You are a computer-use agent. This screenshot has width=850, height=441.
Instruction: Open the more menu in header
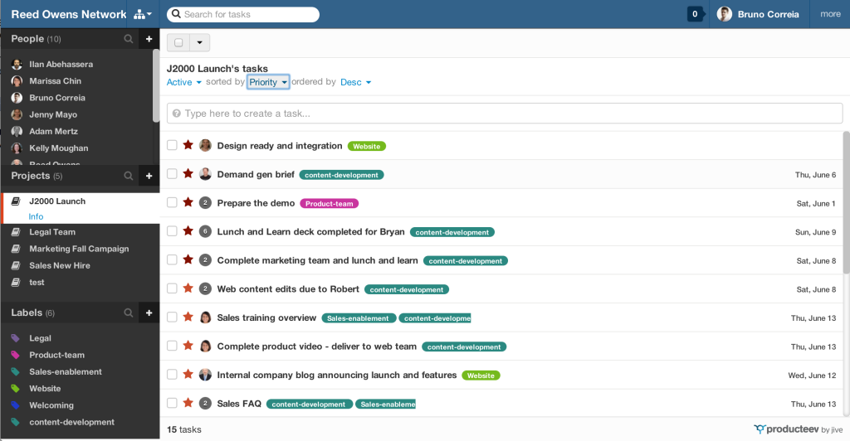point(830,14)
